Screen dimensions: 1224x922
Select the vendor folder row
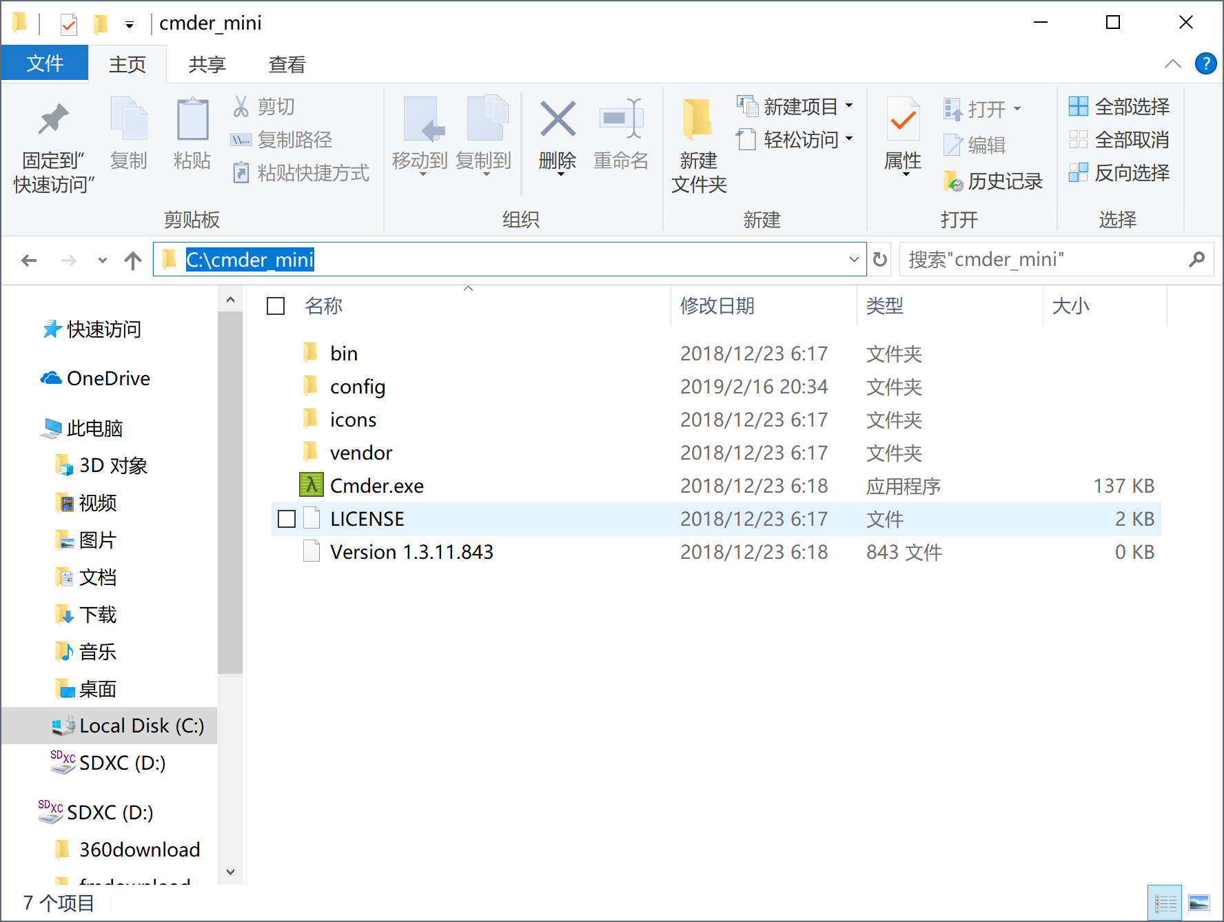tap(716, 453)
